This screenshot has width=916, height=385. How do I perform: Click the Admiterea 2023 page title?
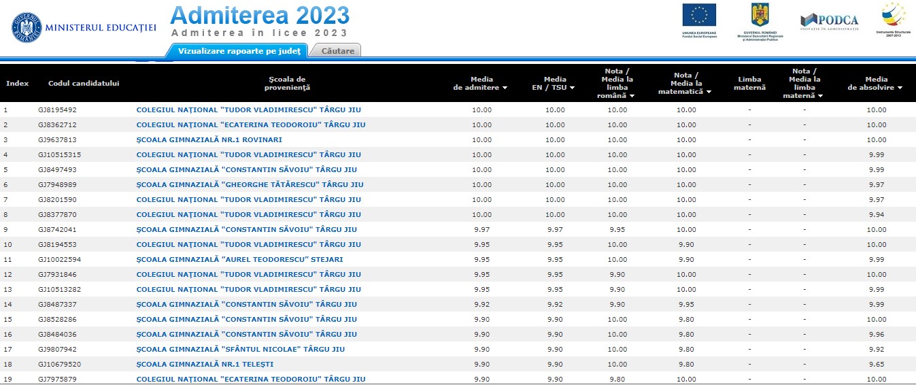(259, 15)
